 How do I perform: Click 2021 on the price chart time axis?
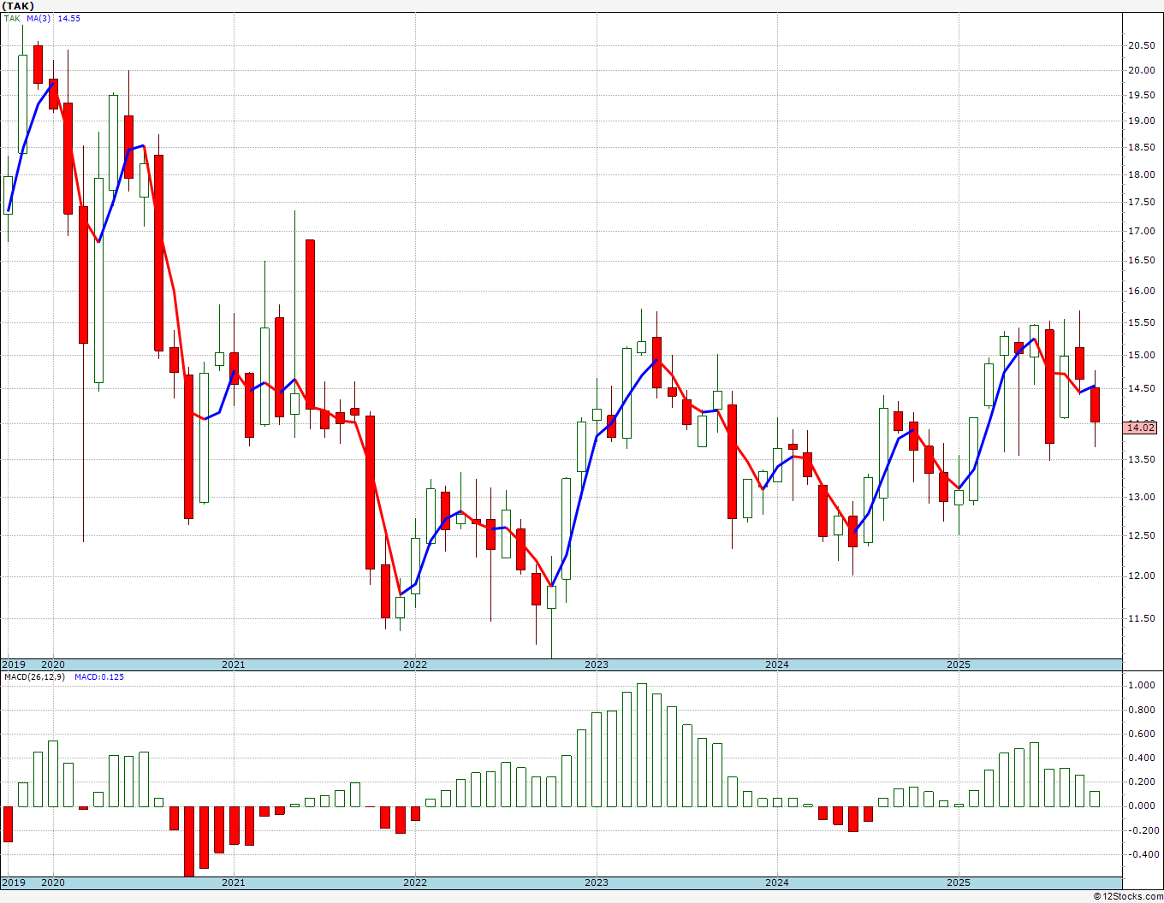click(234, 664)
